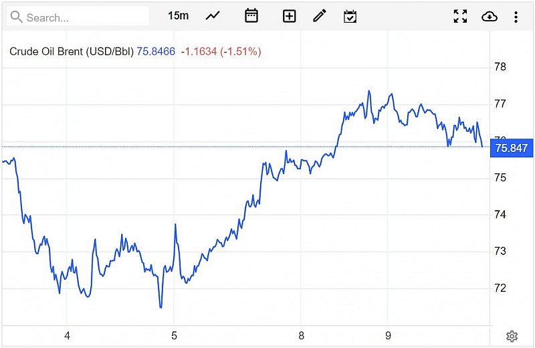
Task: Open the calendar events checkmark icon
Action: [x=350, y=16]
